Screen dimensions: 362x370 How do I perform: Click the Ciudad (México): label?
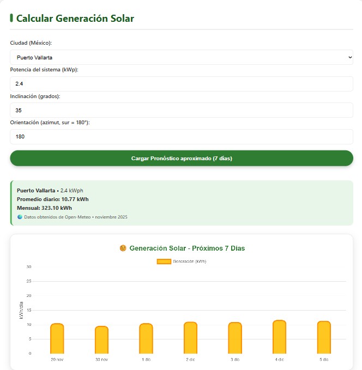[x=31, y=43]
